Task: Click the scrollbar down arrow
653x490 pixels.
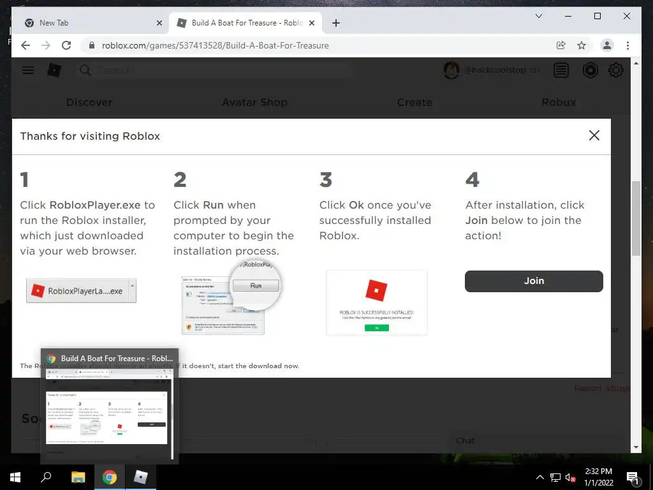Action: coord(636,447)
